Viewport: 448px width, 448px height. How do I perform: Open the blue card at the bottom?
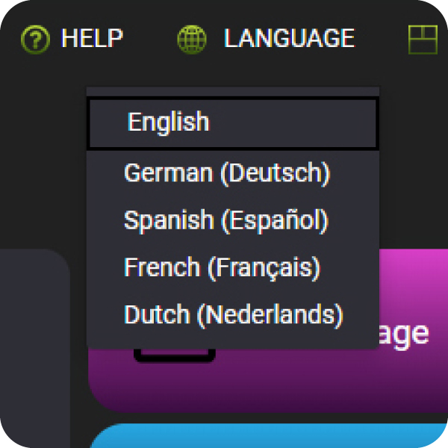pyautogui.click(x=269, y=437)
